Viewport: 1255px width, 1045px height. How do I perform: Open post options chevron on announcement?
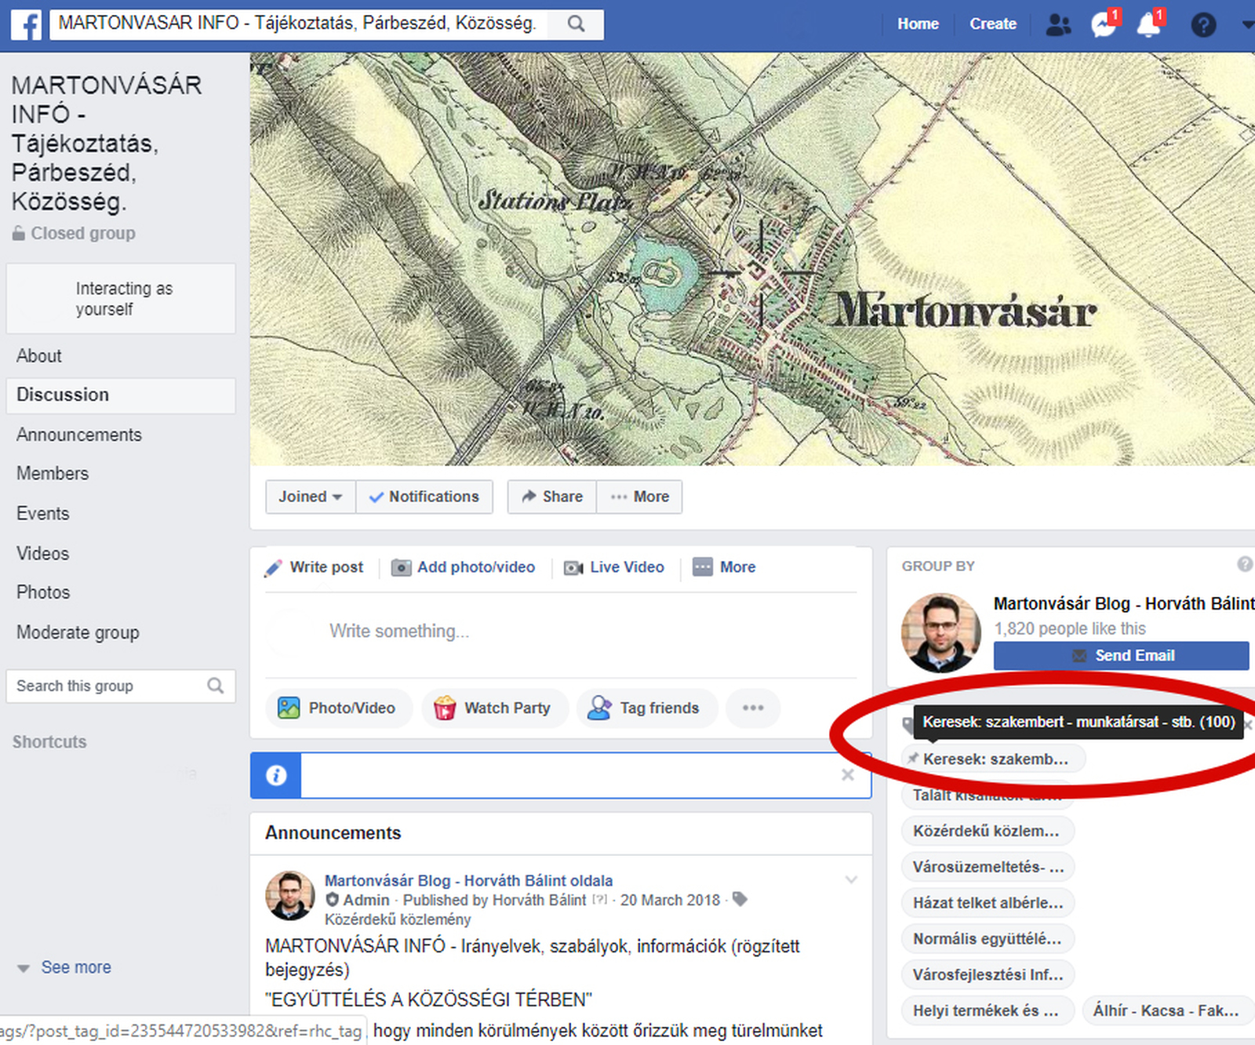tap(851, 880)
